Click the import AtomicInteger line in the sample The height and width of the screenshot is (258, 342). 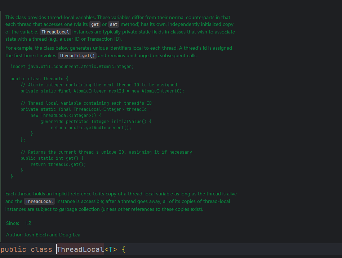click(72, 67)
